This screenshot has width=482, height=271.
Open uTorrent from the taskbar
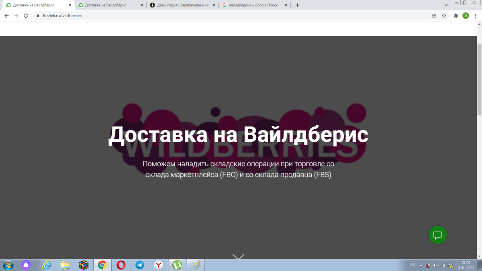(177, 265)
